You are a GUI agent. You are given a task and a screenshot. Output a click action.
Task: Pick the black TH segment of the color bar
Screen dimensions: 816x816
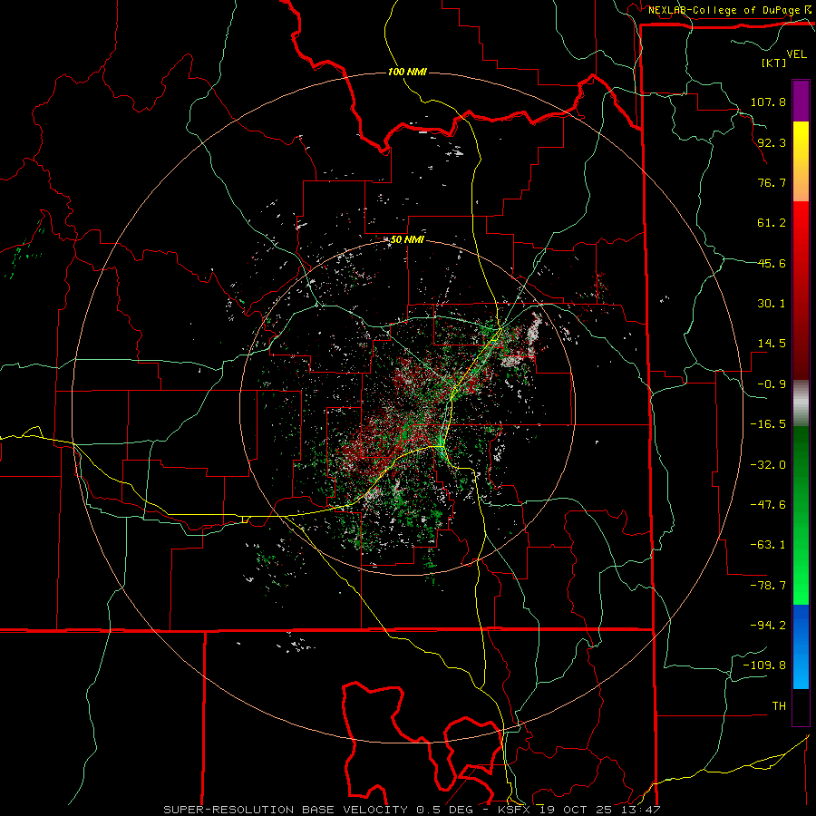tap(801, 707)
